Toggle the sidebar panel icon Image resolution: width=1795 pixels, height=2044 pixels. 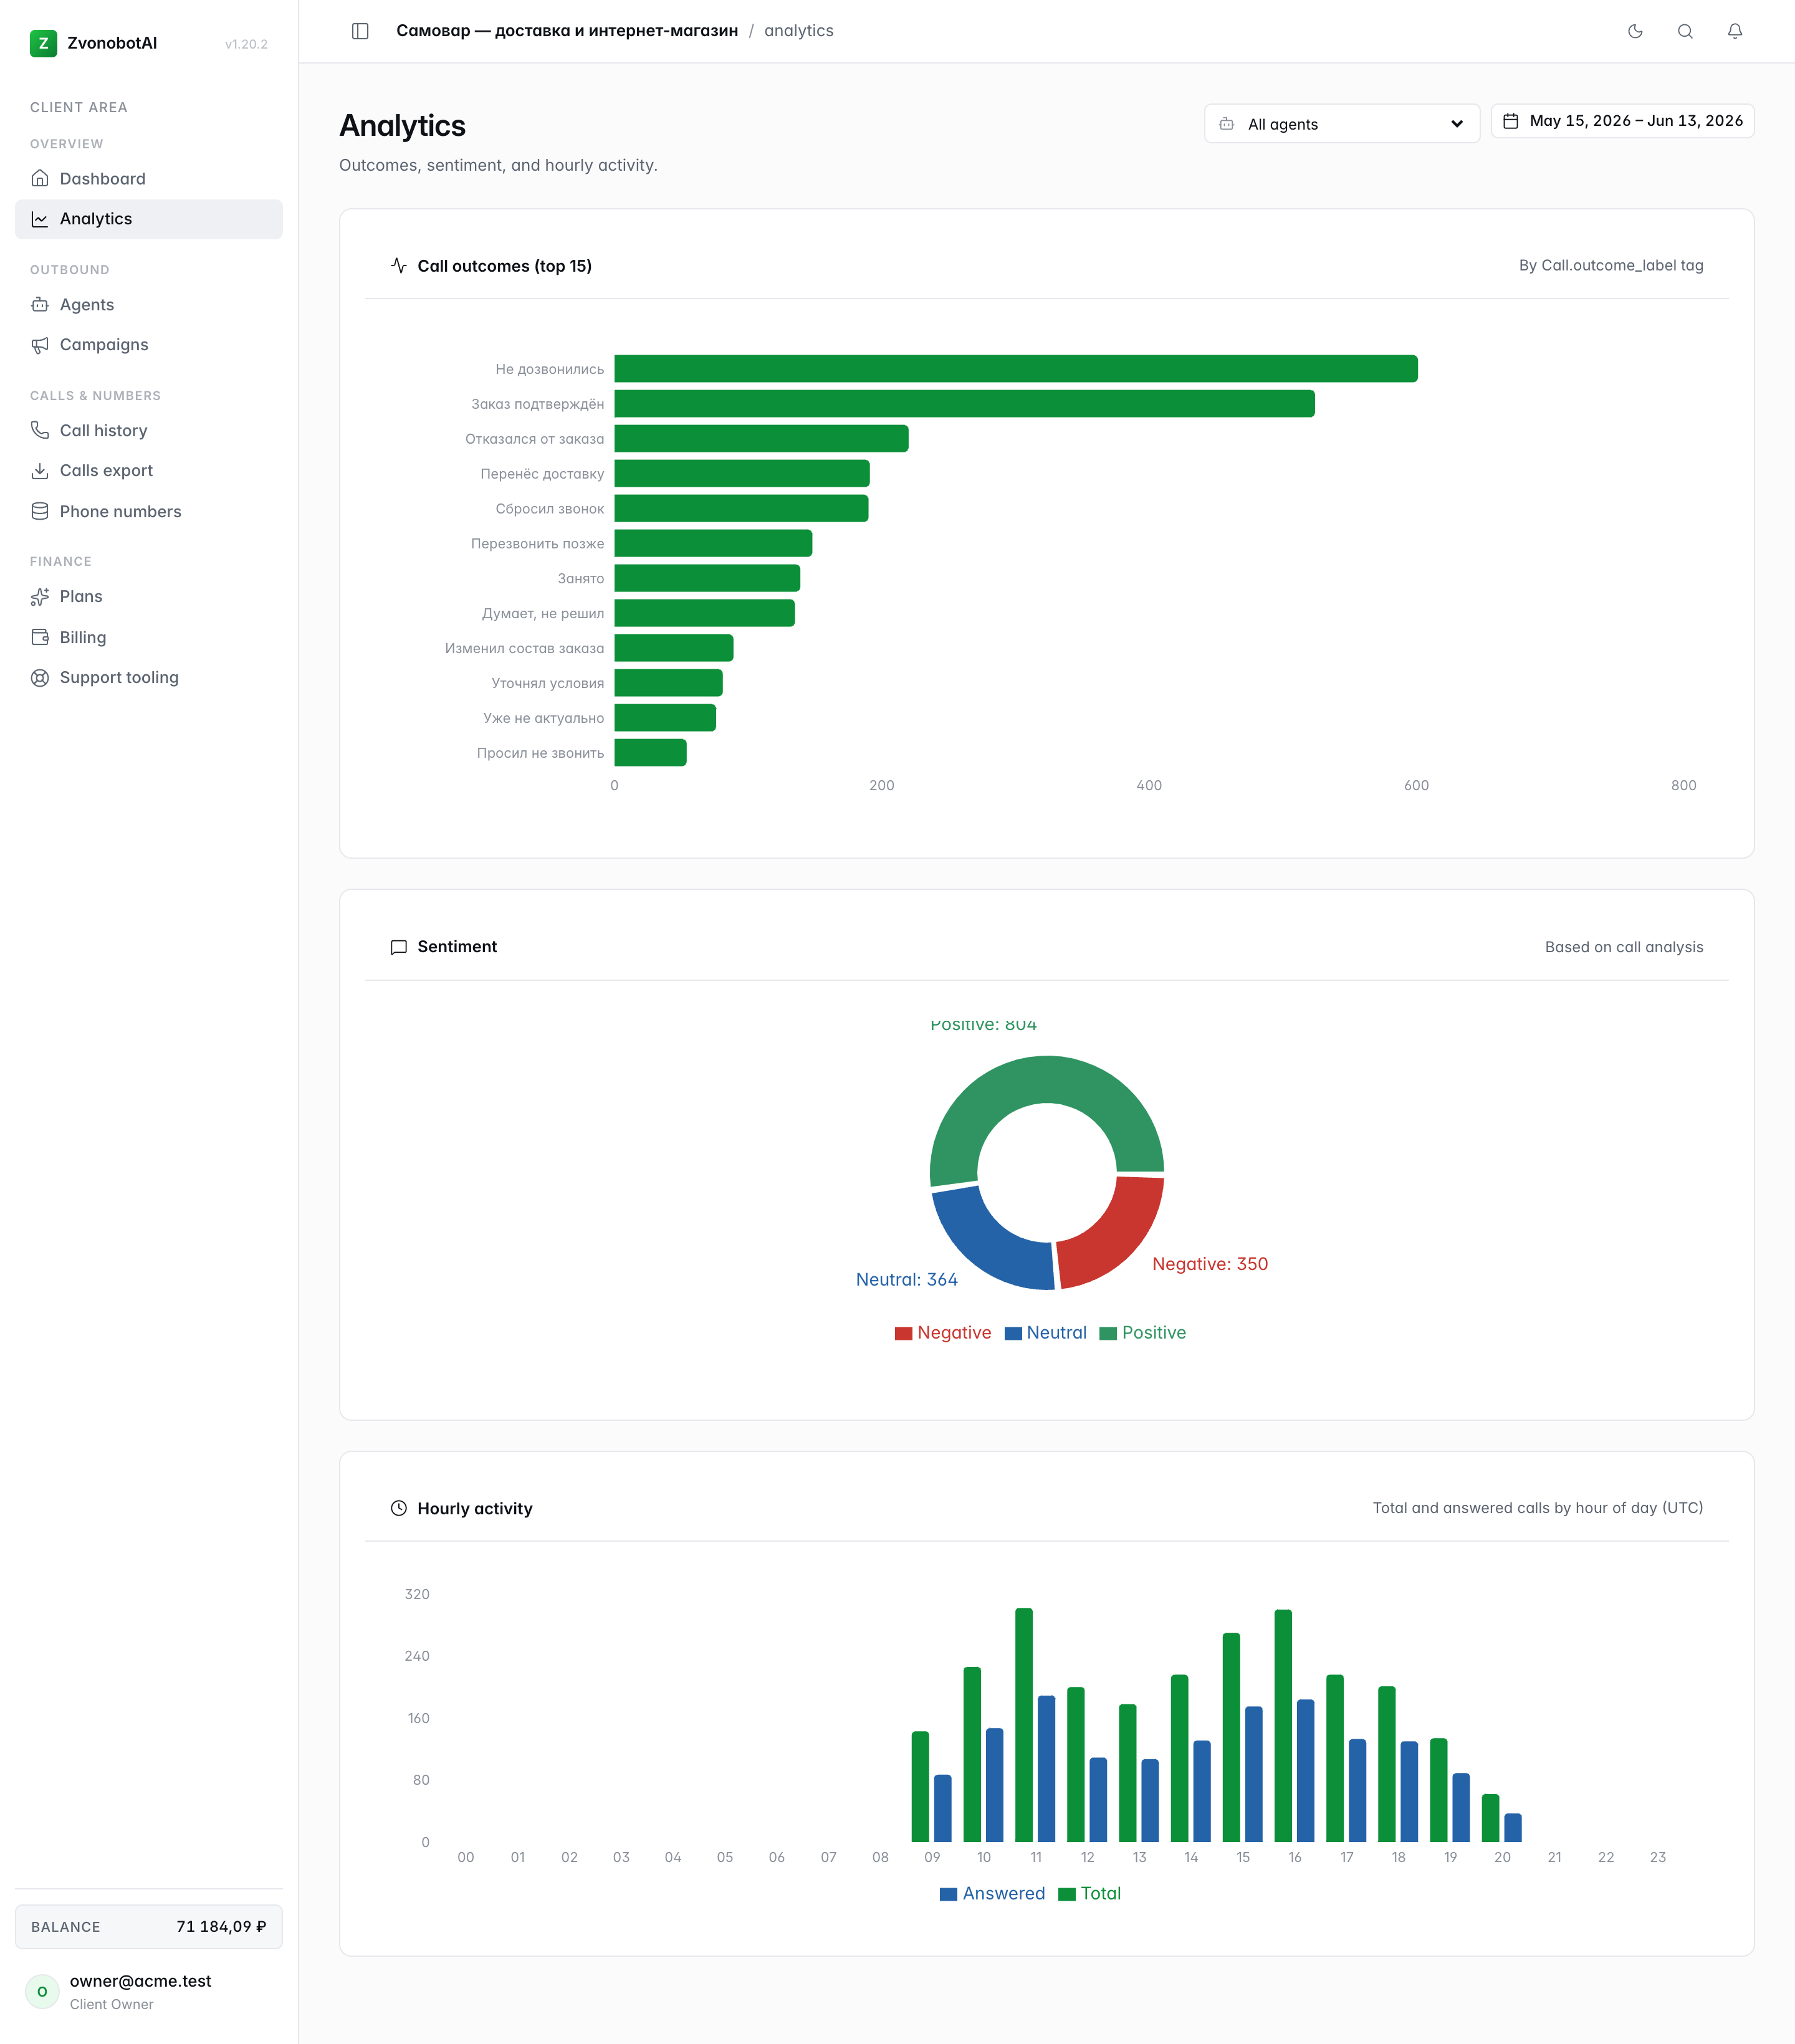[360, 31]
